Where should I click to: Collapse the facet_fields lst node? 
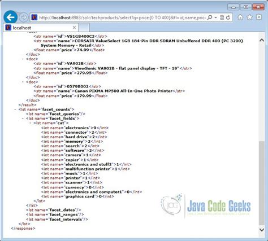coord(23,119)
